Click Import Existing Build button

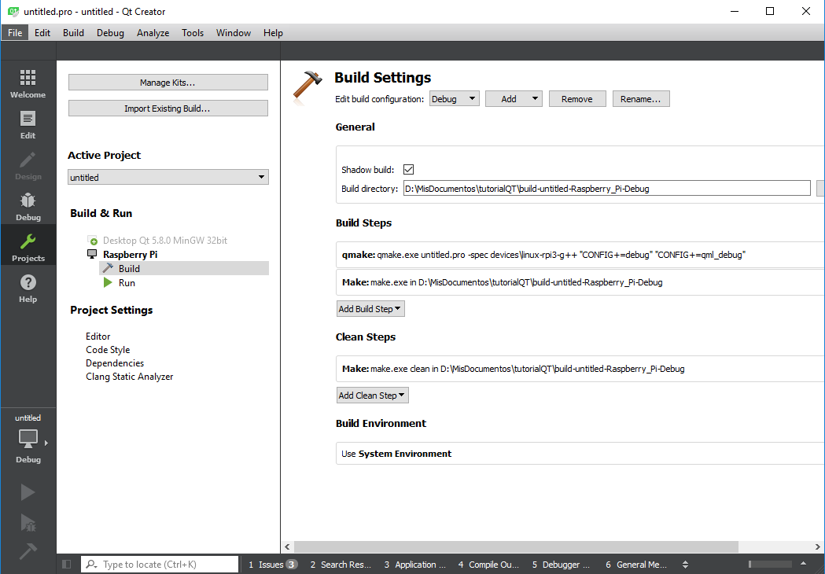tap(168, 109)
